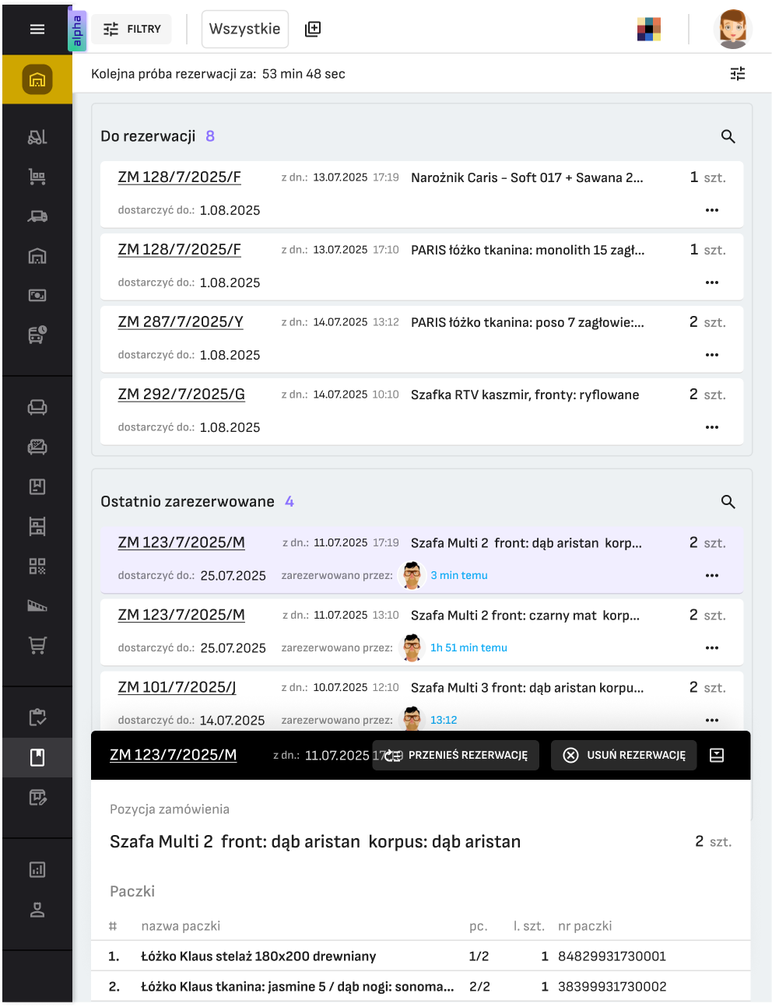Click the PRZENIEŚ REZERWACJĘ button
The height and width of the screenshot is (1007, 772).
pos(456,755)
